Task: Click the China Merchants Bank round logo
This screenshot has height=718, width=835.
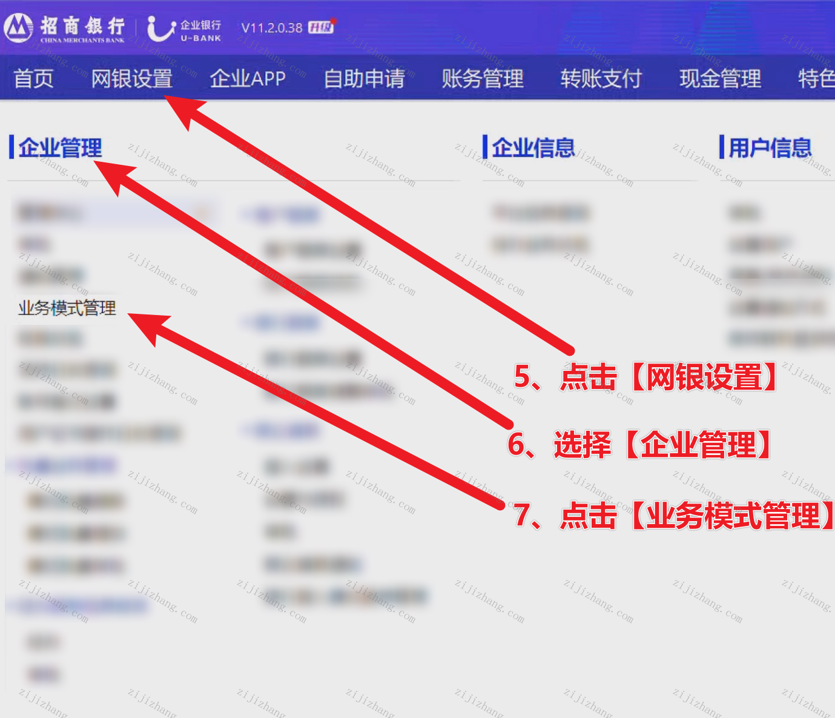Action: pos(18,28)
